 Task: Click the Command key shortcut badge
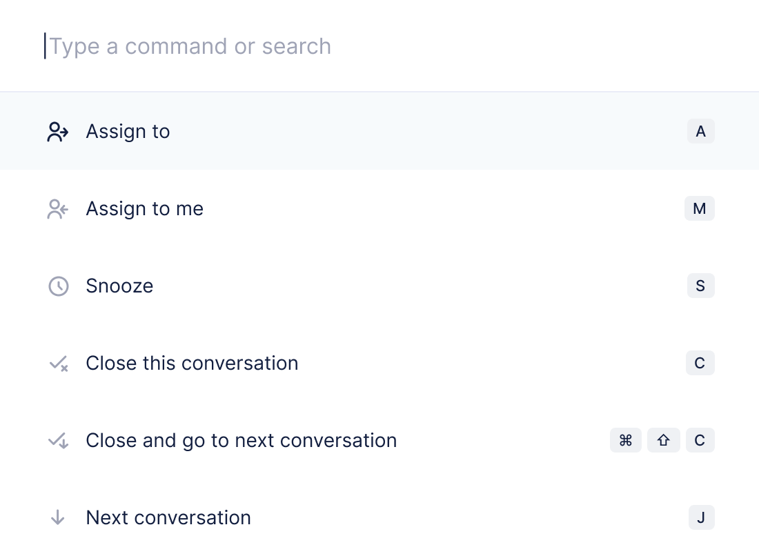pyautogui.click(x=625, y=440)
